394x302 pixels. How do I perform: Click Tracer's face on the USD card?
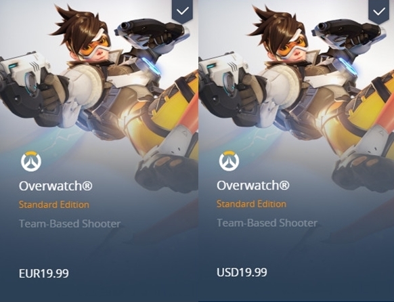pos(294,49)
